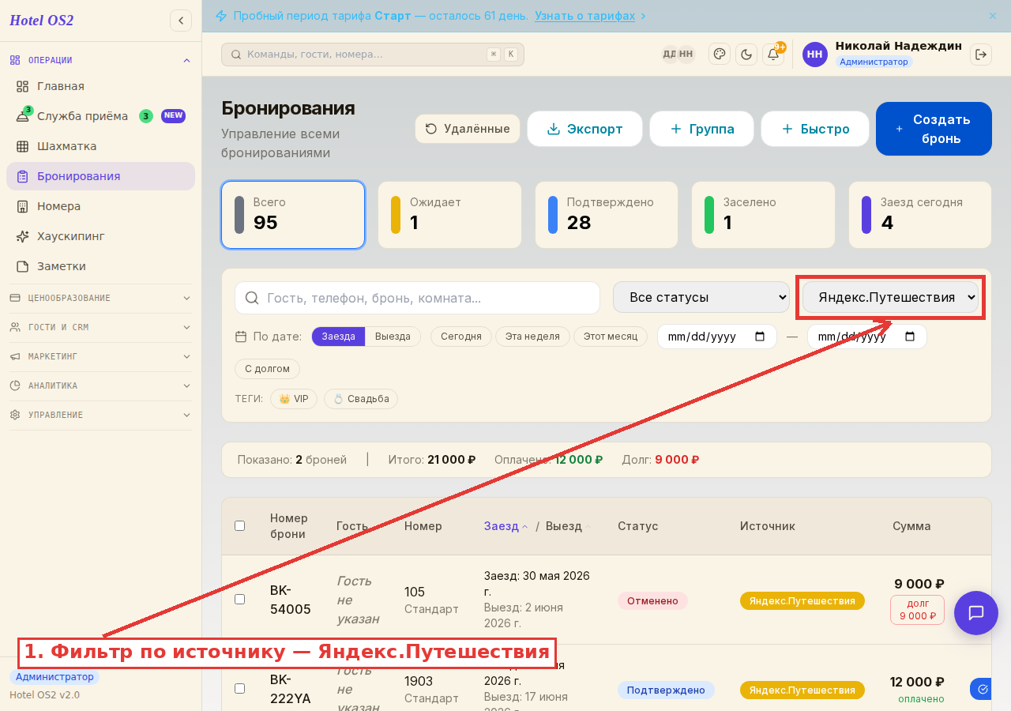
Task: Select the Подтверждено stat card
Action: [607, 215]
